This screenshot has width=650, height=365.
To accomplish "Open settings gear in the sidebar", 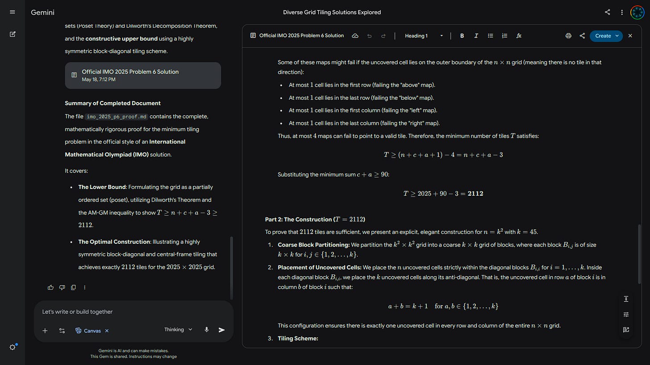I will pos(12,347).
